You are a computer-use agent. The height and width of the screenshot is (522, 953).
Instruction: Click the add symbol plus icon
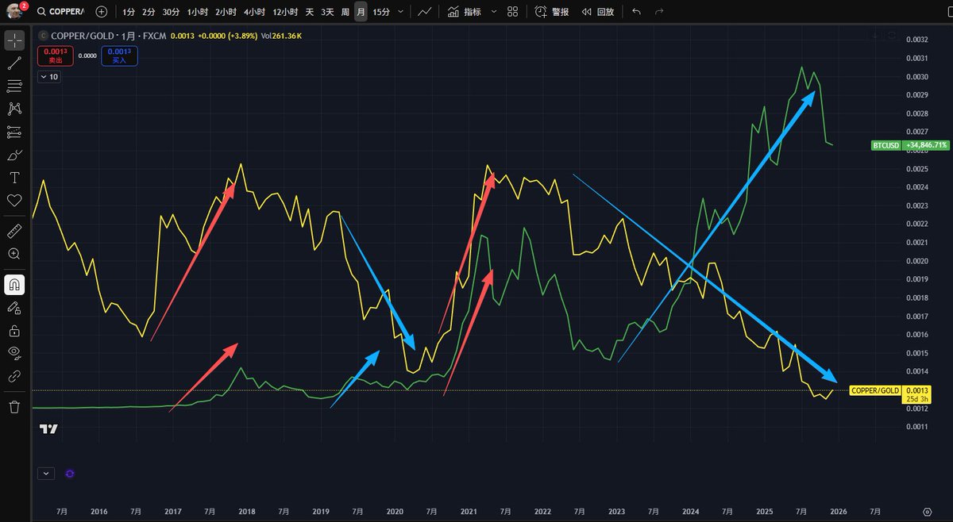click(101, 12)
